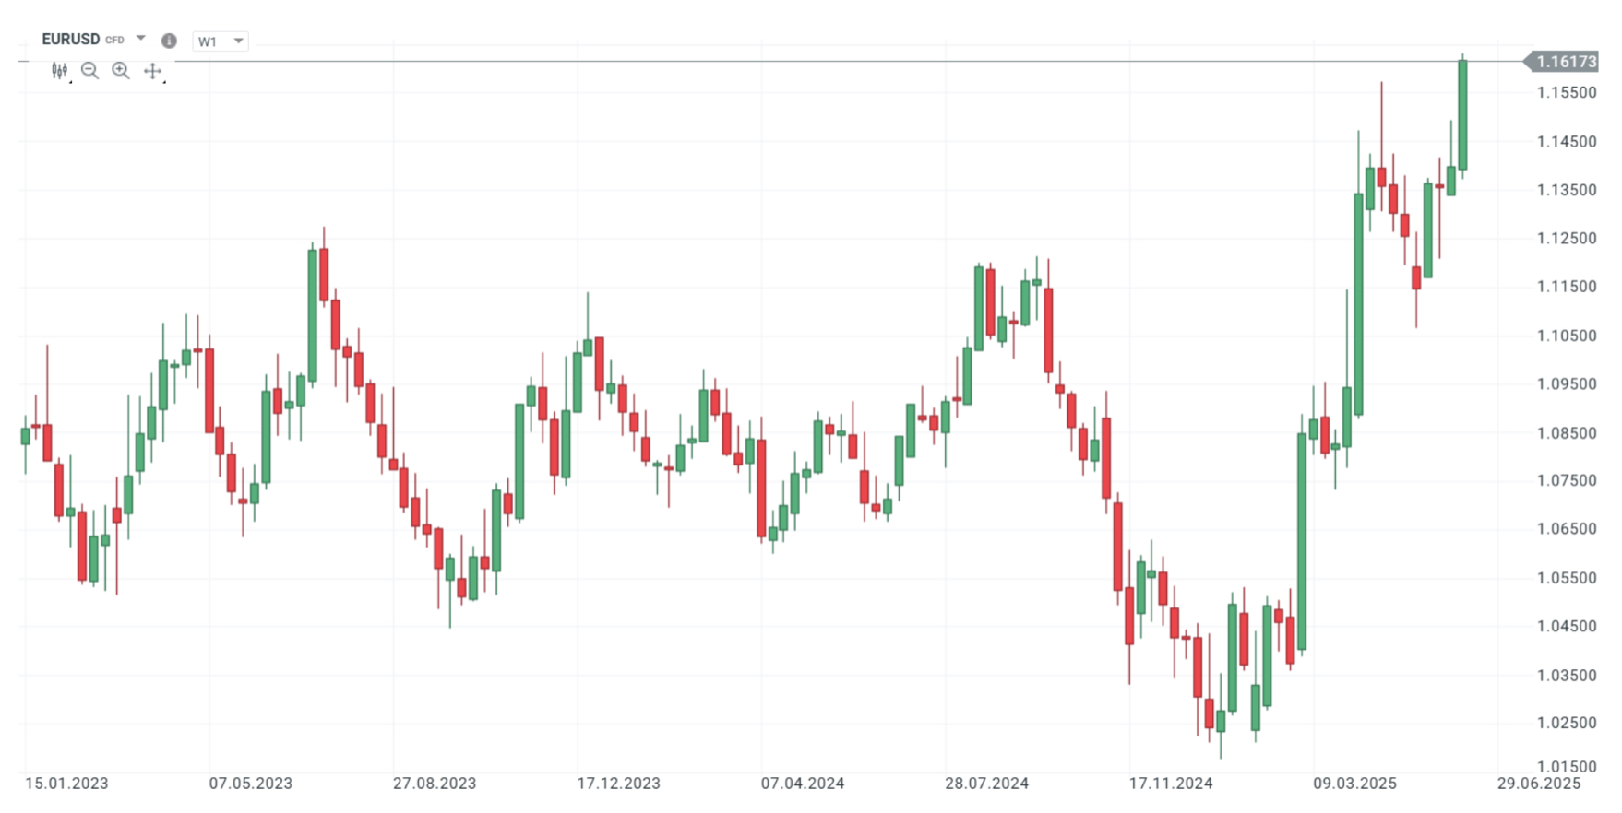The height and width of the screenshot is (813, 1622).
Task: Select the 07.05.2023 time axis label
Action: (x=250, y=784)
